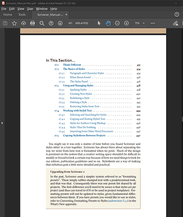
Task: Activate the hand pan tool
Action: tap(108, 23)
